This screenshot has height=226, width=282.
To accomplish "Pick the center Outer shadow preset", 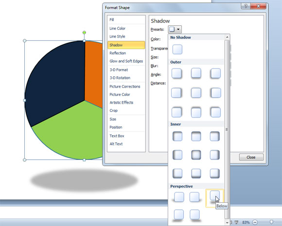I will pyautogui.click(x=196, y=93).
